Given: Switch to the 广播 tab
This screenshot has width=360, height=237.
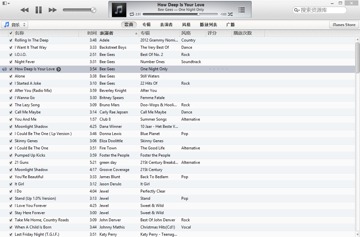Looking at the screenshot, I should pos(230,25).
